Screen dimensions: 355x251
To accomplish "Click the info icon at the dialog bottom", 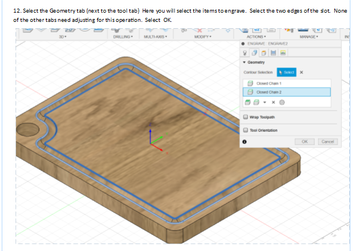I will point(245,142).
